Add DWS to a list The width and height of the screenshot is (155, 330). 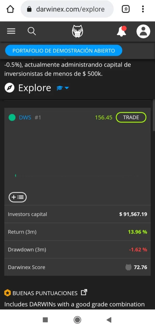(18, 197)
